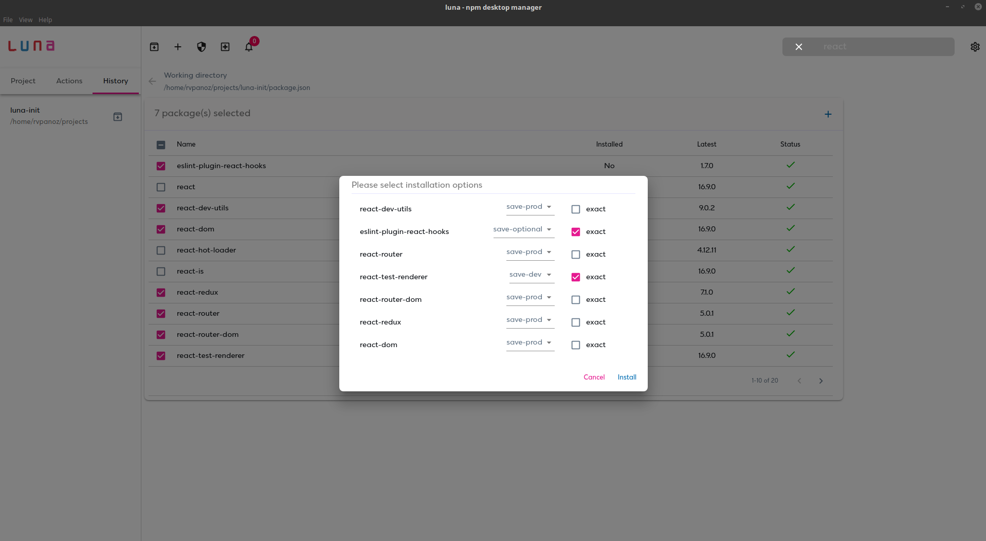986x541 pixels.
Task: Click Install in installation dialog
Action: pos(627,377)
